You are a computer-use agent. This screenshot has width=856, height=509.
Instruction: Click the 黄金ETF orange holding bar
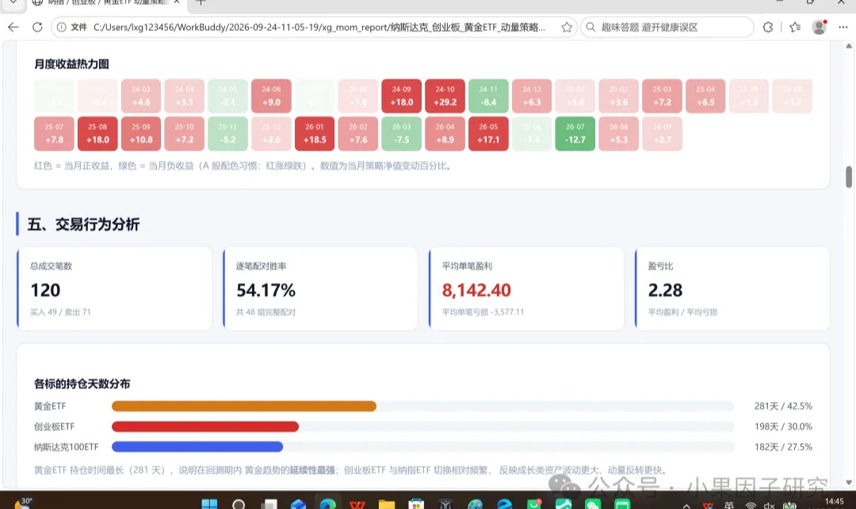click(x=244, y=406)
